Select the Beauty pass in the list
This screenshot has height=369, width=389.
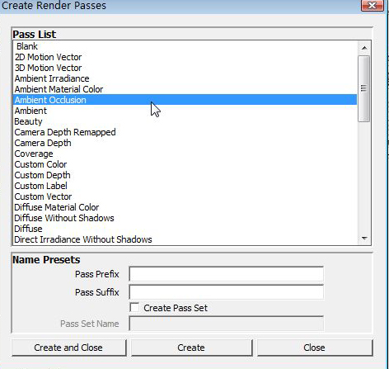[185, 121]
